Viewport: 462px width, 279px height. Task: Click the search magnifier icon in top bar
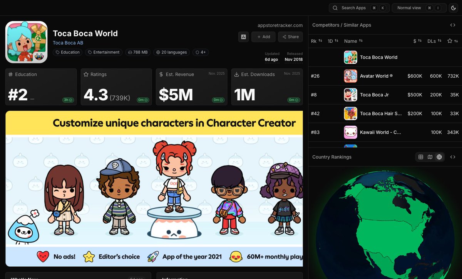click(x=335, y=8)
